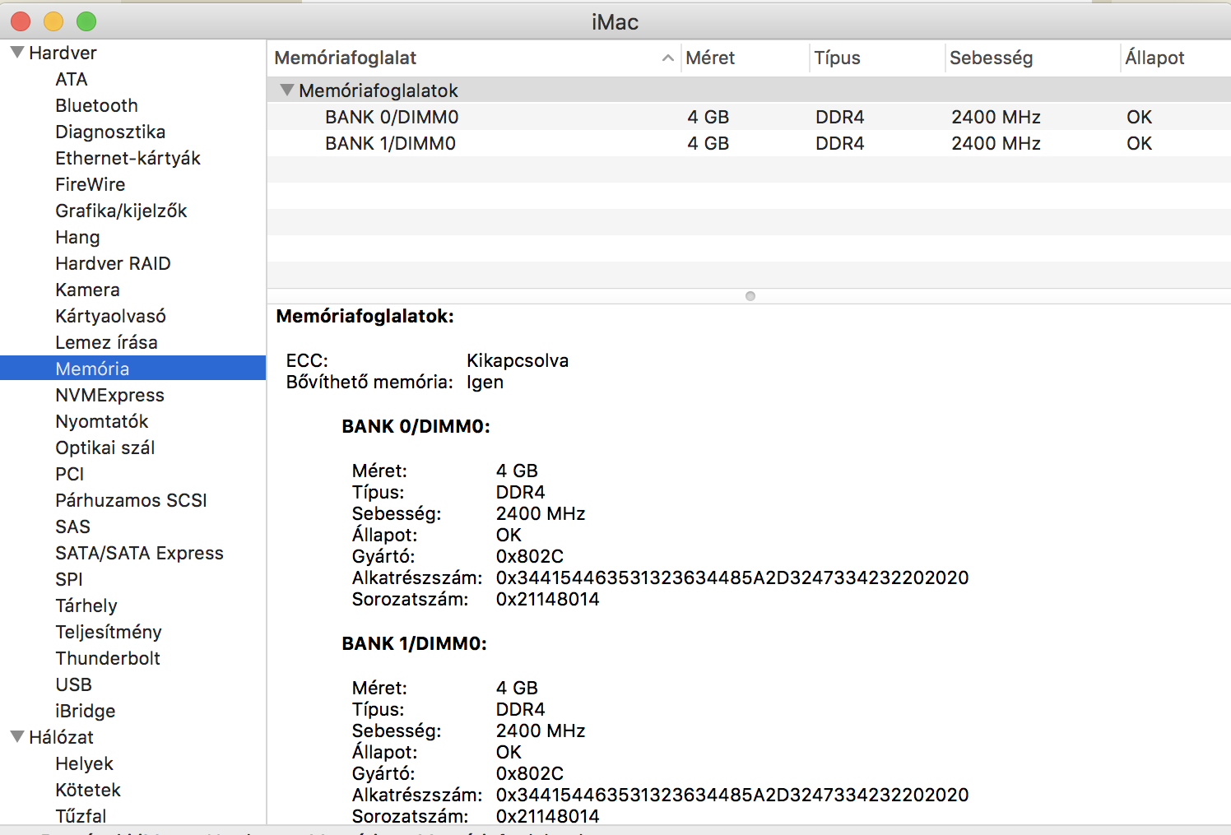Click first Sorozatszám value 0x21148014
The image size is (1231, 835).
tap(547, 599)
